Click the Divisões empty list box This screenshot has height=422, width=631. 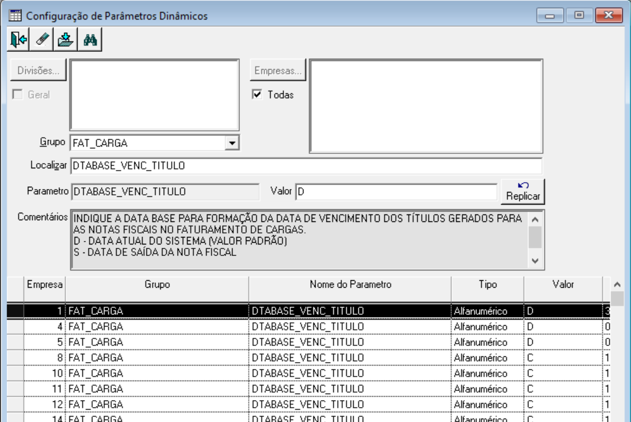(155, 95)
